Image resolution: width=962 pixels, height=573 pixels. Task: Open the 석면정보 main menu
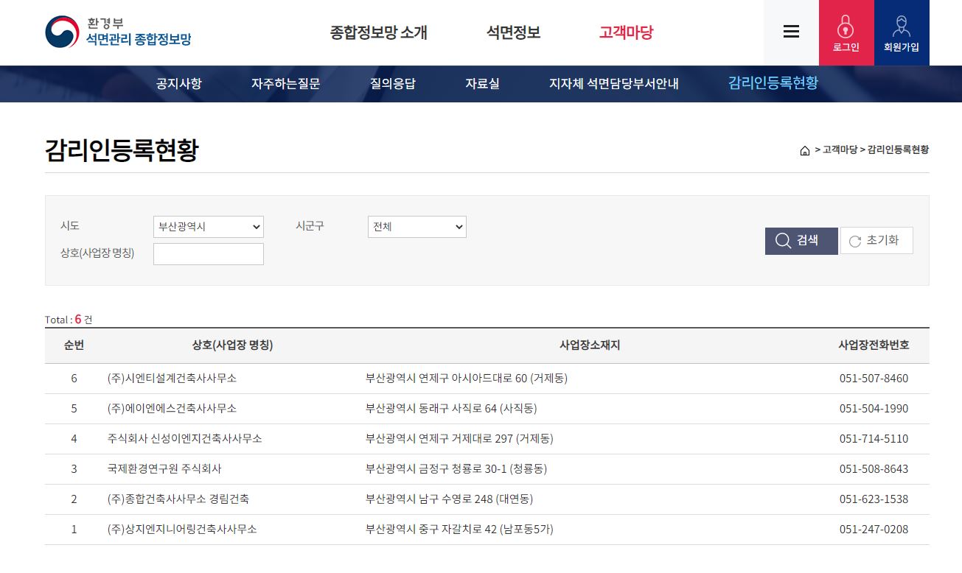tap(513, 32)
